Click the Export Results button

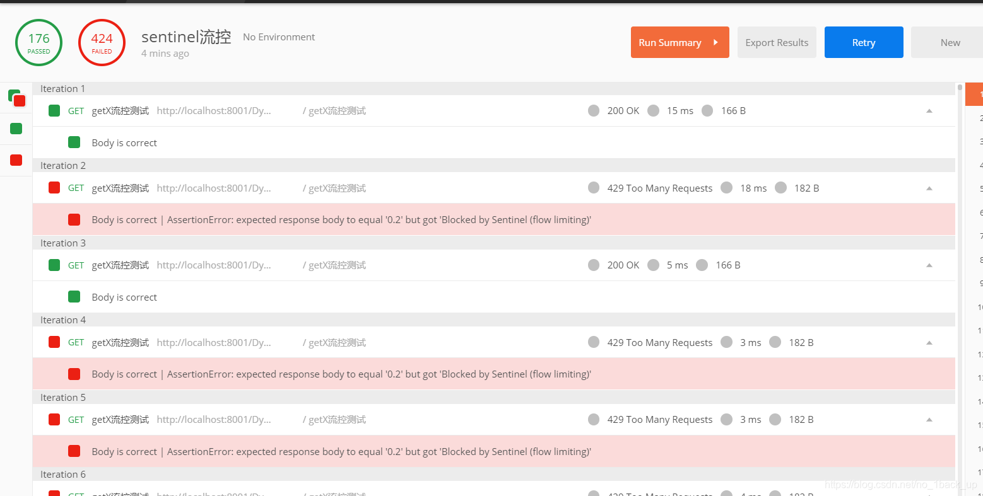(777, 42)
